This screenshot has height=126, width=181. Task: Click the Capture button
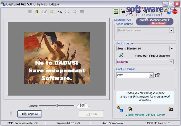click(29, 114)
